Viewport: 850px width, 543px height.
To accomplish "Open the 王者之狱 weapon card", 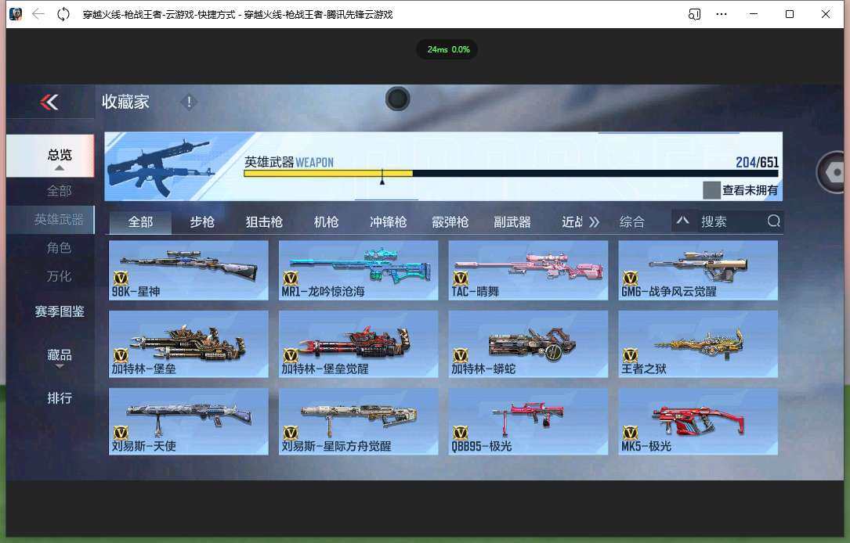I will pyautogui.click(x=698, y=343).
